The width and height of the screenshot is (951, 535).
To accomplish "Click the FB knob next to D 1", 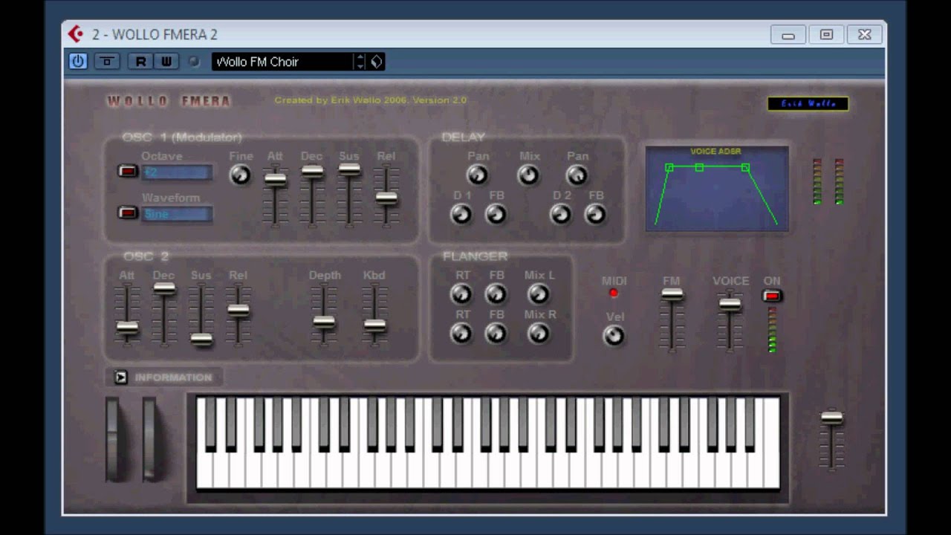I will (x=496, y=215).
